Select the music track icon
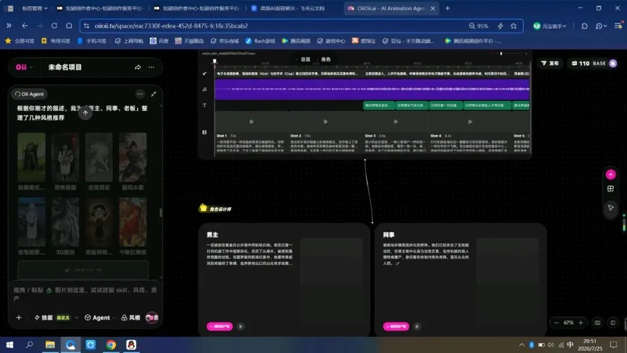Image resolution: width=627 pixels, height=353 pixels. 204,89
